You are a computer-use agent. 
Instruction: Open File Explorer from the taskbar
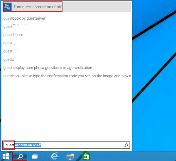(70, 157)
